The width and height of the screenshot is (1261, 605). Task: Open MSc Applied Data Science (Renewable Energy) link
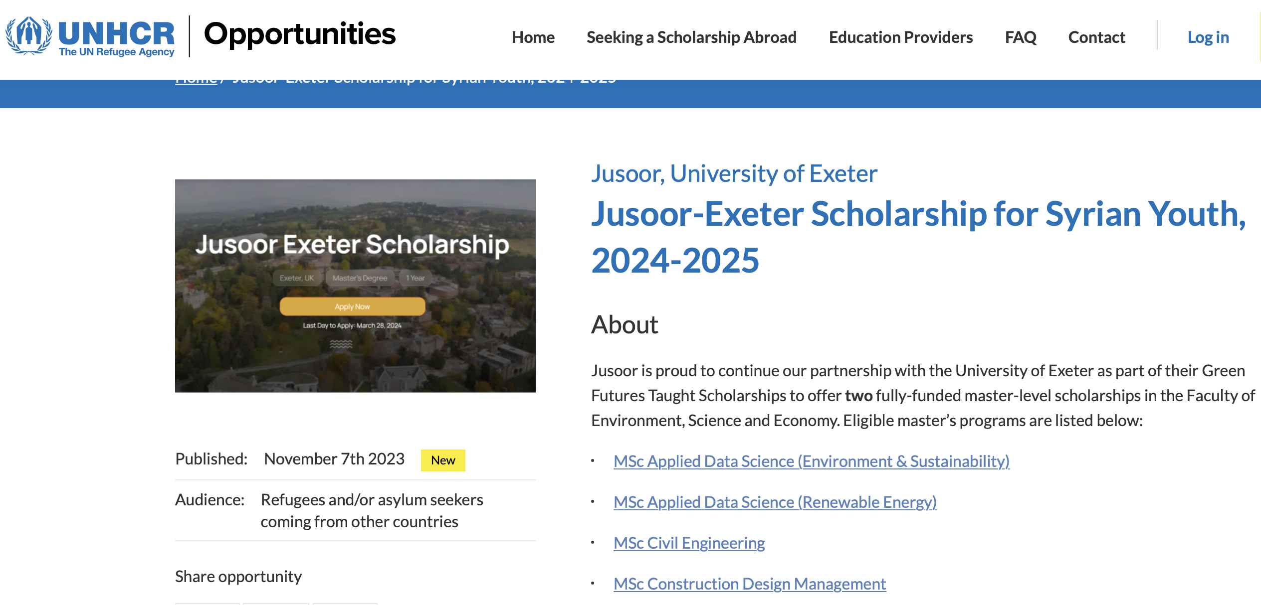tap(775, 502)
